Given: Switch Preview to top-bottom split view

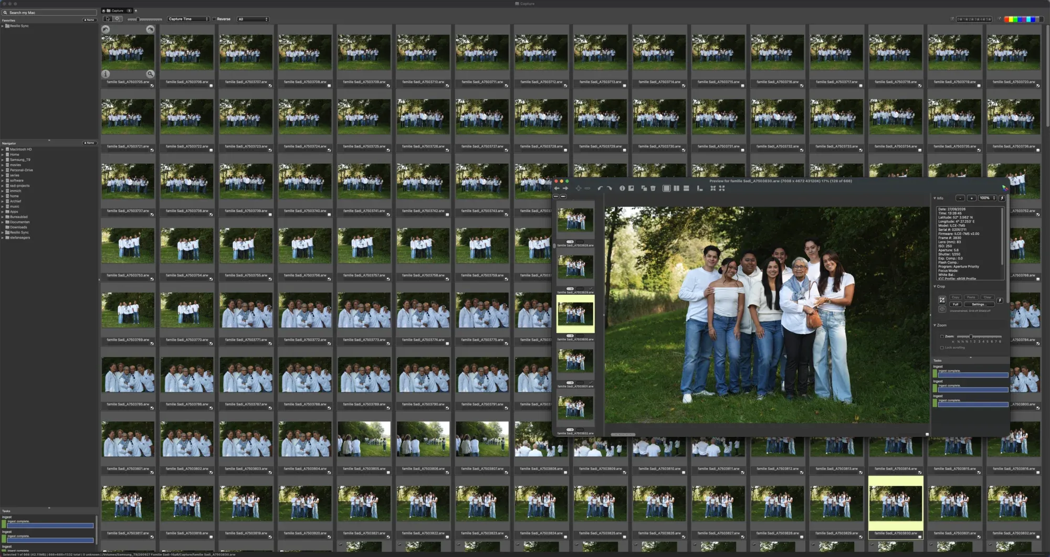Looking at the screenshot, I should (x=686, y=188).
